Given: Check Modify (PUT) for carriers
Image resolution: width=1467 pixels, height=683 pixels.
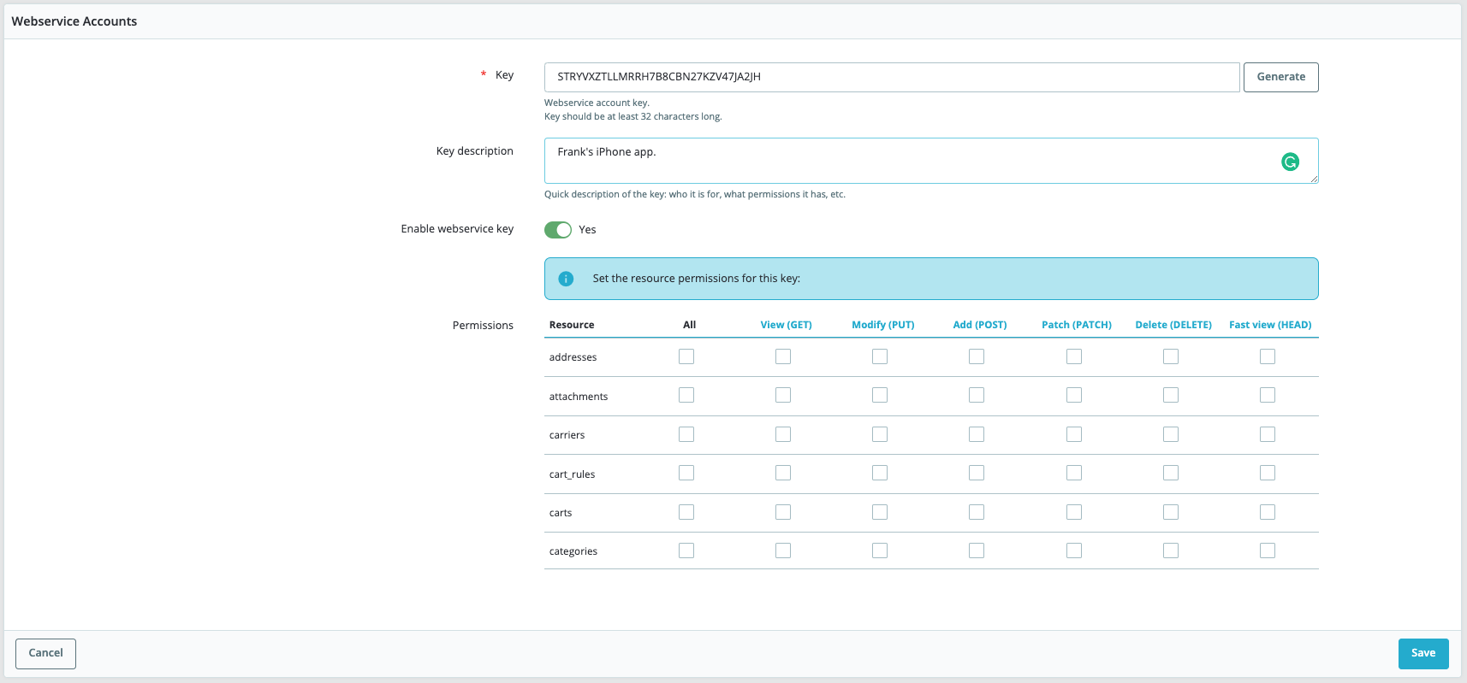Looking at the screenshot, I should click(x=880, y=434).
